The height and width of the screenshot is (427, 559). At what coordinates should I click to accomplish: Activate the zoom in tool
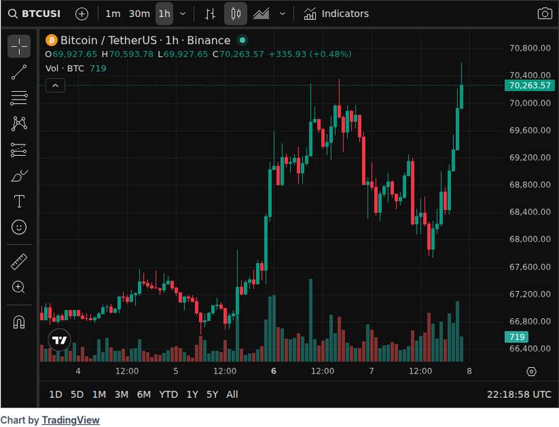coord(19,288)
